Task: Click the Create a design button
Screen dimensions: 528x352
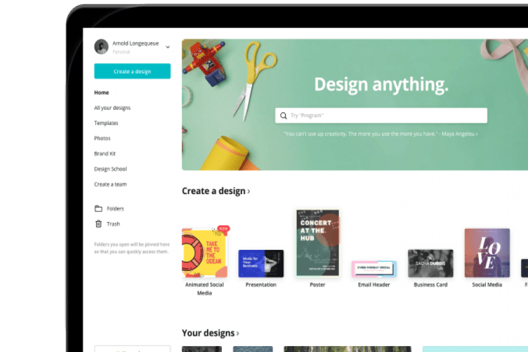Action: point(133,71)
